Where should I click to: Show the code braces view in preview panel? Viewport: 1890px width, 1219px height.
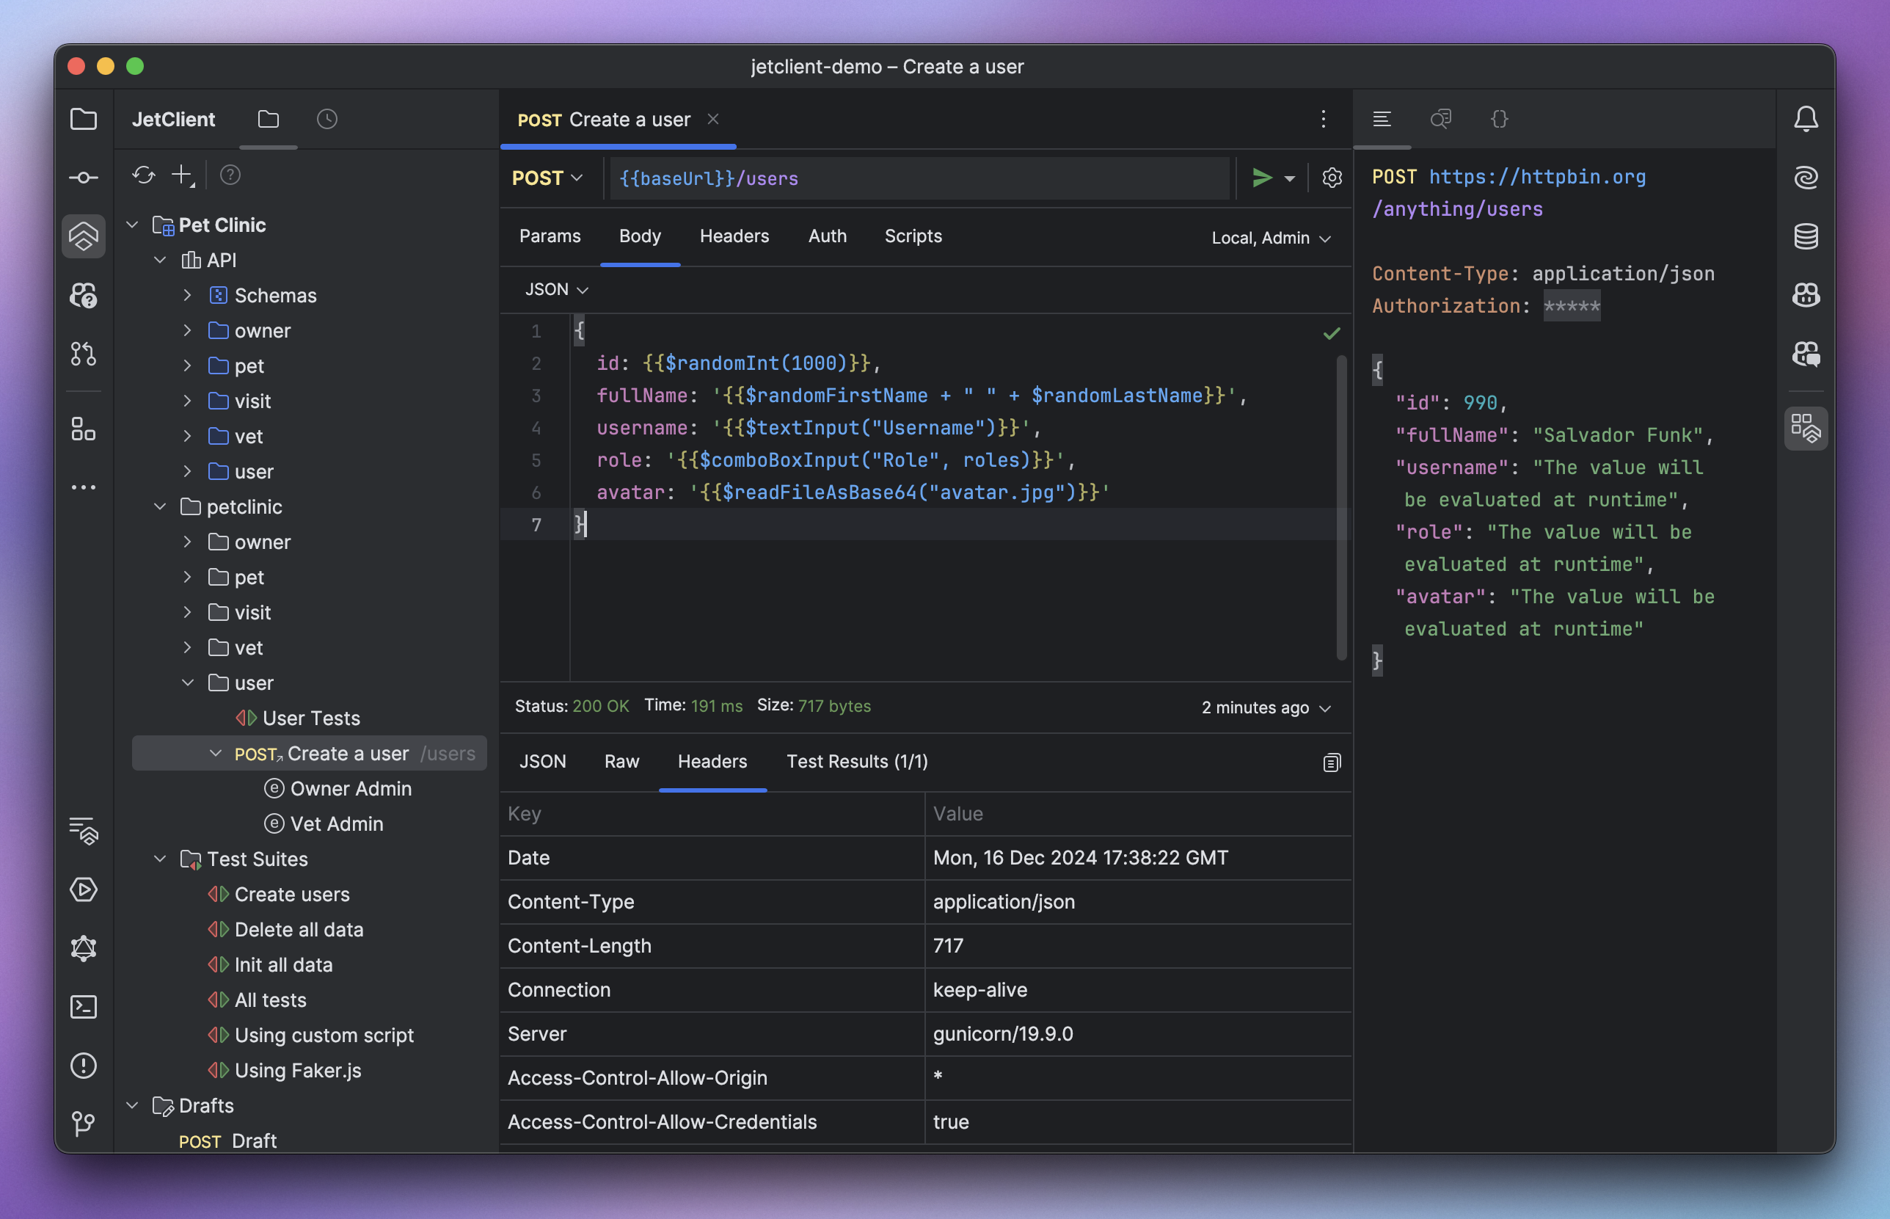pos(1499,120)
